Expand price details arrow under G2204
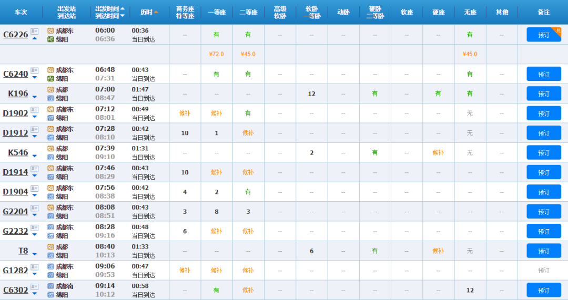Image resolution: width=568 pixels, height=300 pixels. pos(34,215)
